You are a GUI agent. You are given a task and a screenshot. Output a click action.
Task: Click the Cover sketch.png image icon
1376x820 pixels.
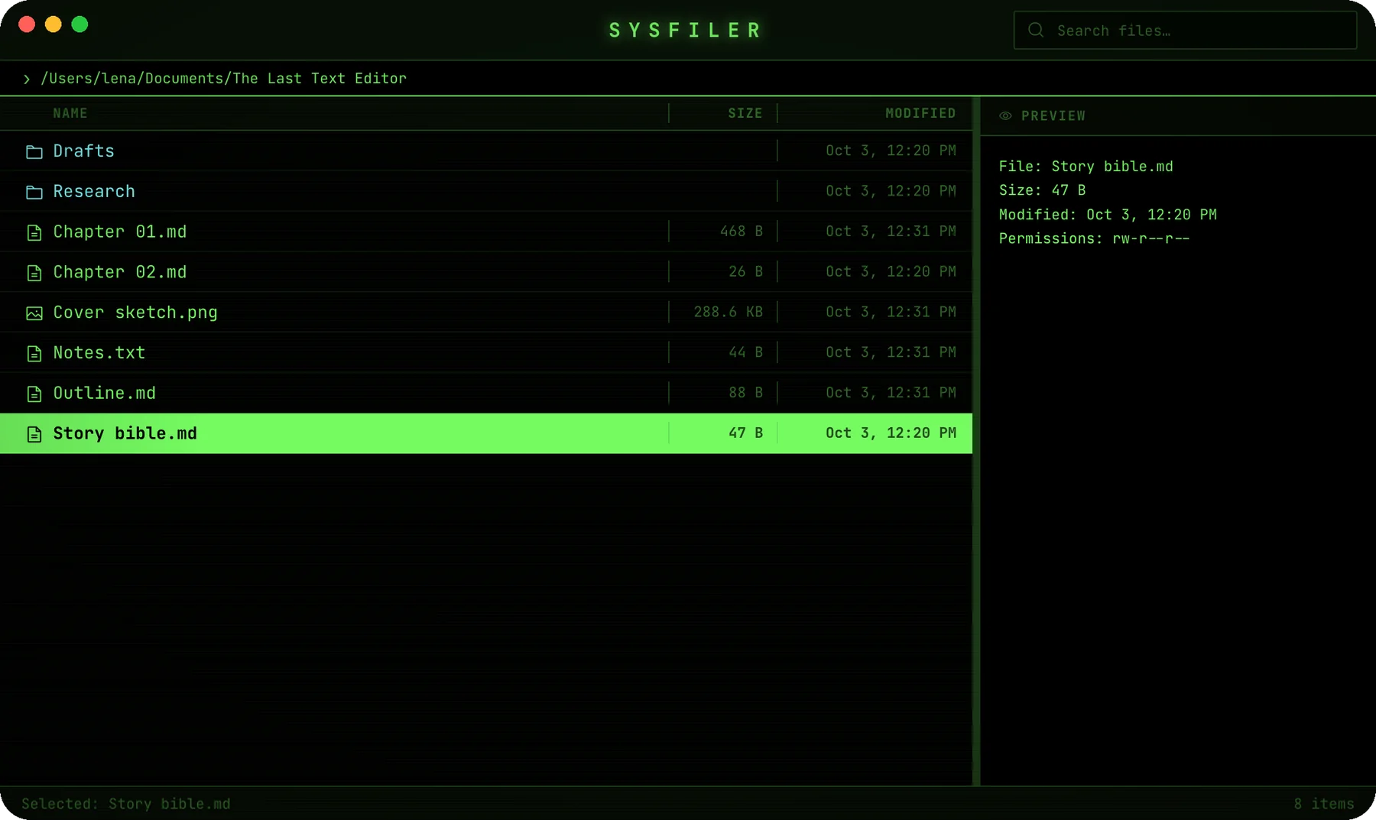pos(34,313)
